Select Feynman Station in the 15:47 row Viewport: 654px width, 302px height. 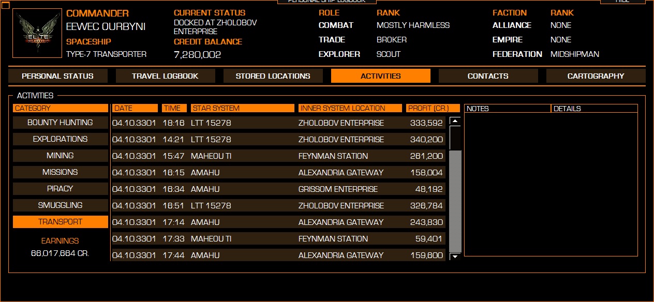[x=333, y=156]
